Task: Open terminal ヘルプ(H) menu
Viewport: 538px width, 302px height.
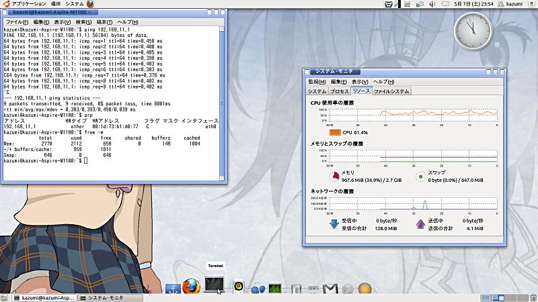Action: [127, 22]
